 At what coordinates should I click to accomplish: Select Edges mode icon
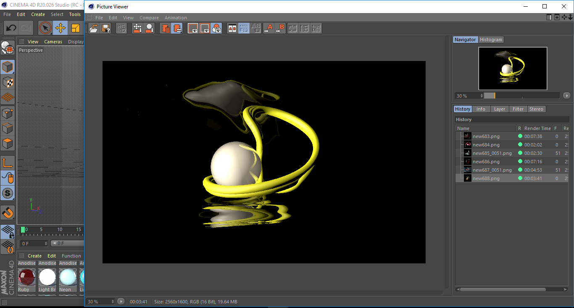tap(8, 128)
